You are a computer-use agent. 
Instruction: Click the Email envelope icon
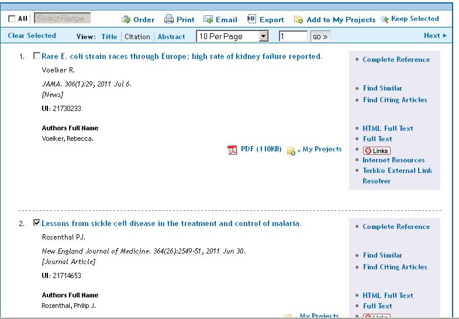(208, 19)
